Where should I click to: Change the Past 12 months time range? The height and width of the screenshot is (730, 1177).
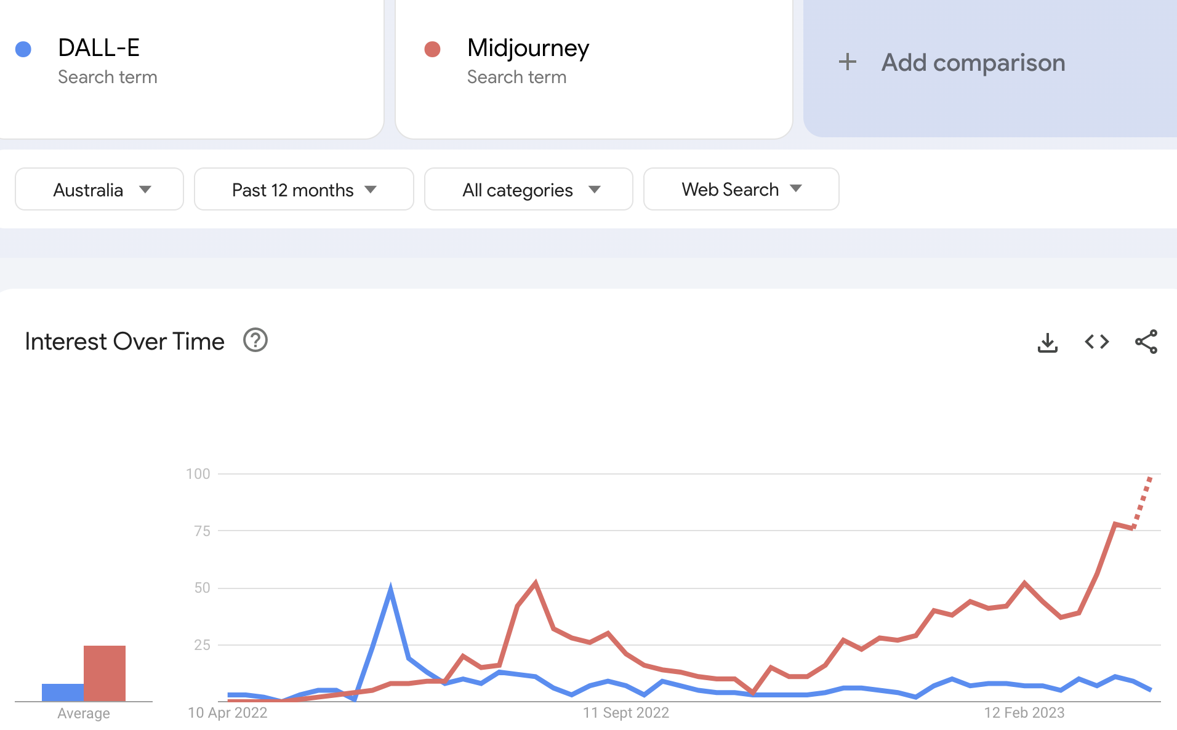303,189
